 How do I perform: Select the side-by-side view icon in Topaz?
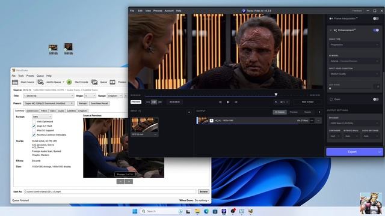160,102
